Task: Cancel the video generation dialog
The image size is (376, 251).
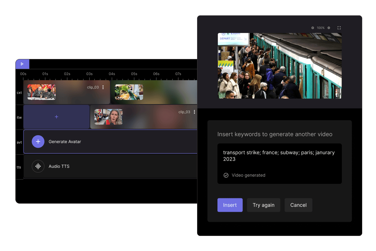Action: tap(298, 205)
